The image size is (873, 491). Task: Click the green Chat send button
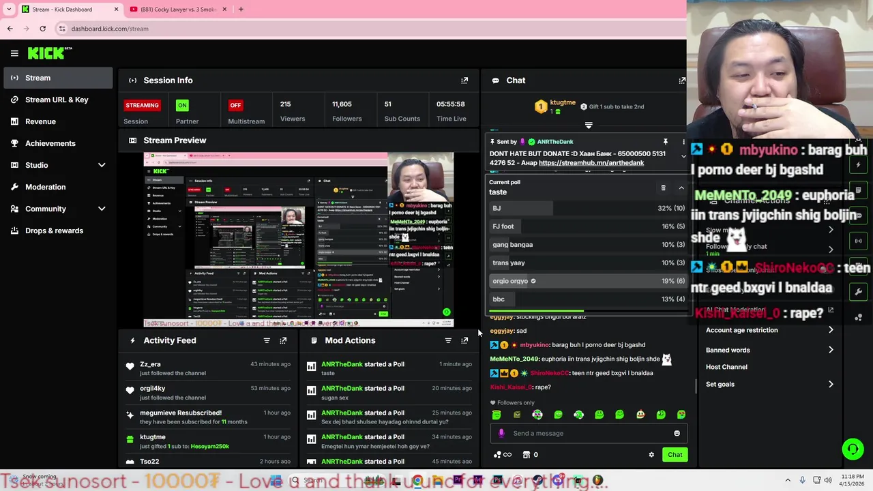point(675,455)
